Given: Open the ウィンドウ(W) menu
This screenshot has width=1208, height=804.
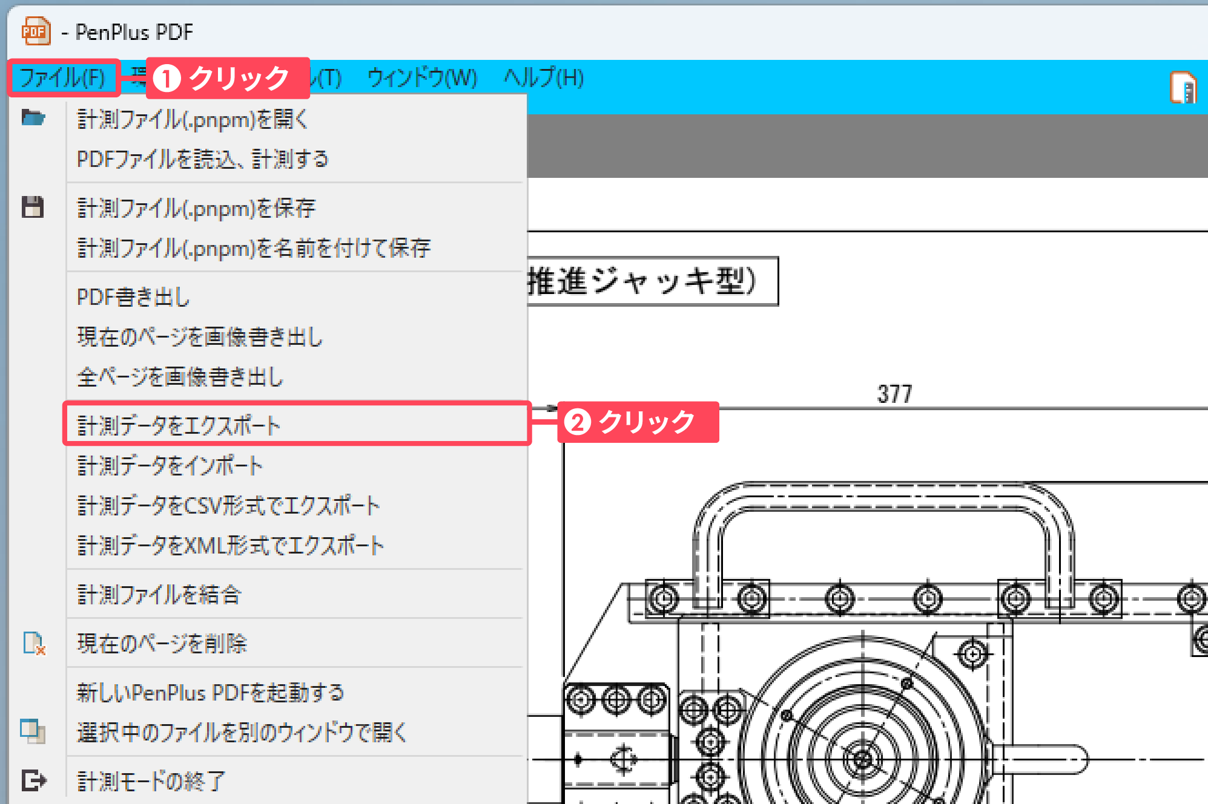Looking at the screenshot, I should point(423,78).
